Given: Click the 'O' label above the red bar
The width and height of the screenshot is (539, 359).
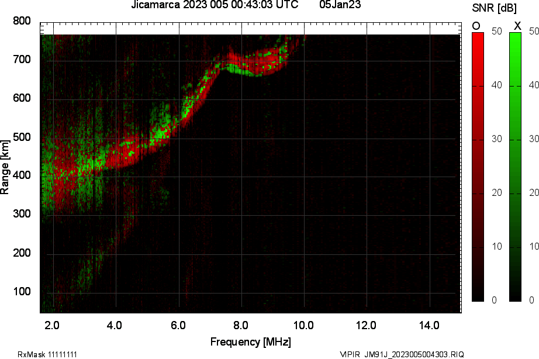Looking at the screenshot, I should click(476, 26).
